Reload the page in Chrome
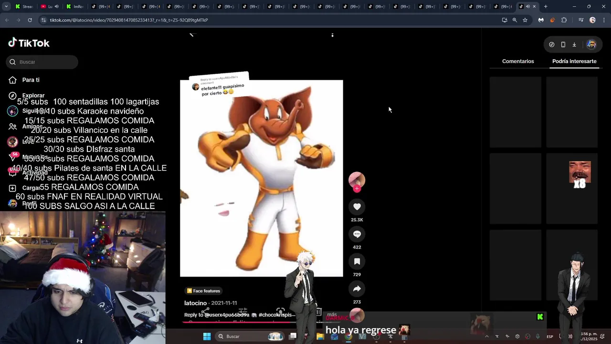Image resolution: width=611 pixels, height=344 pixels. point(30,20)
